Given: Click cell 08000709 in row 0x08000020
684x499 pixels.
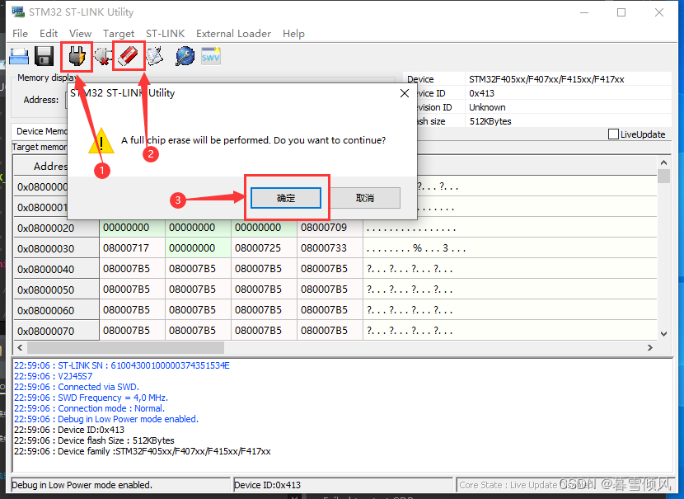Looking at the screenshot, I should 330,228.
